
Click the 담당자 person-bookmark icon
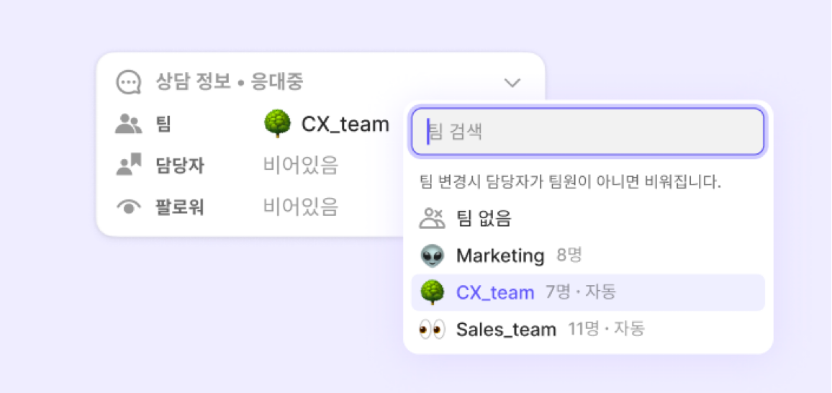pyautogui.click(x=129, y=166)
